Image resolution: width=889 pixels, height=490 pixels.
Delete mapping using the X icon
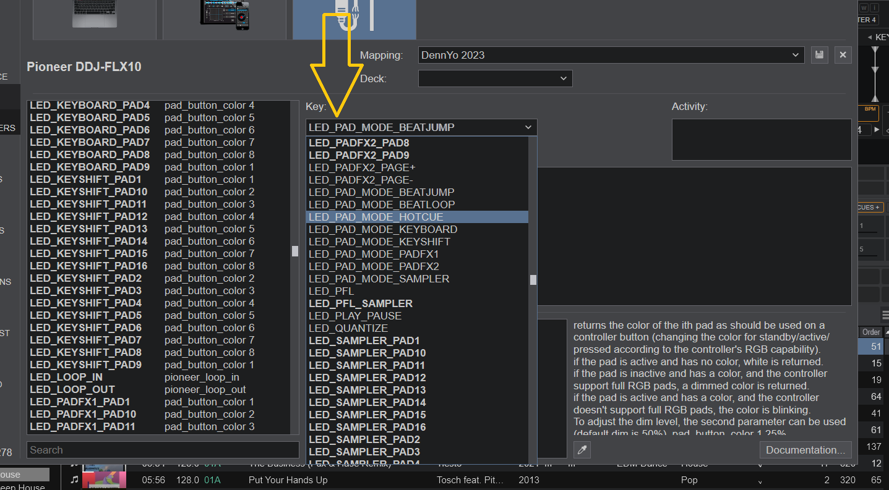843,55
